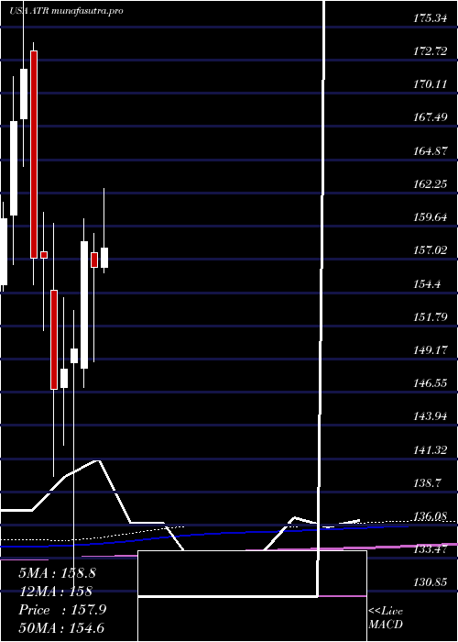This screenshot has height=642, width=458.
Task: Click the 5MA : 158.8 readout
Action: 57,573
